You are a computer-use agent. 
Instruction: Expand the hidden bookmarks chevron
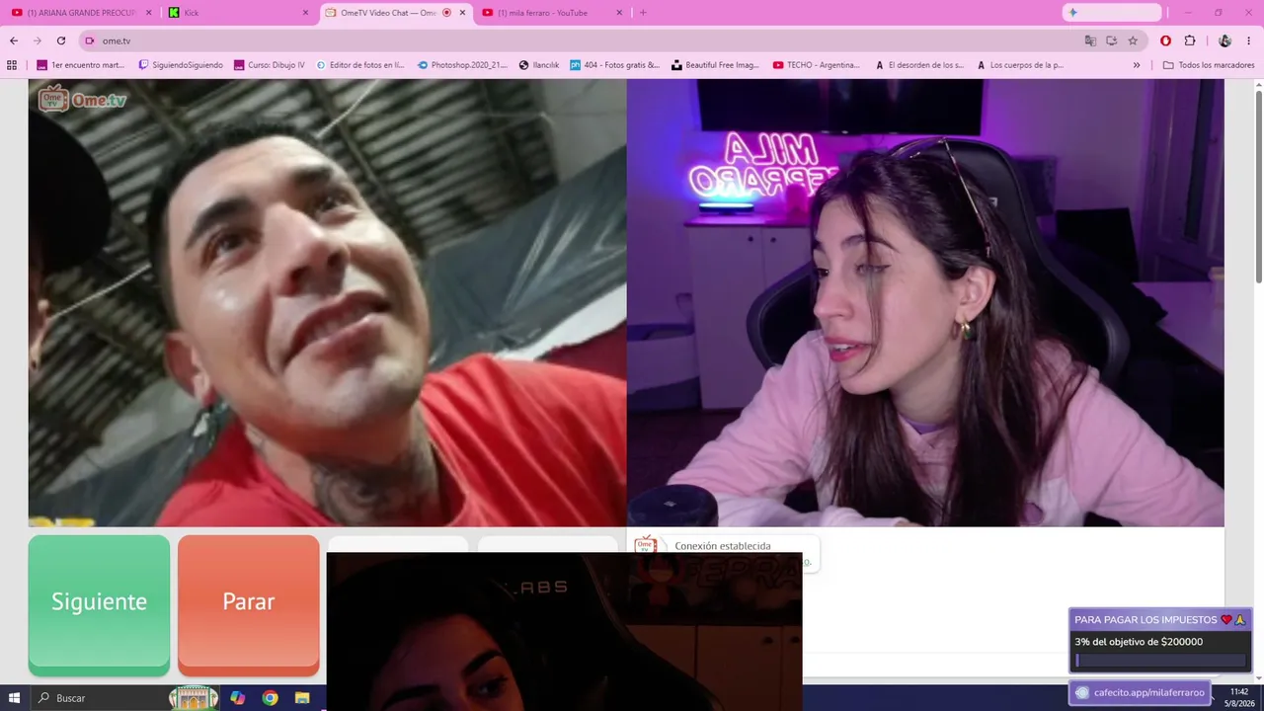click(1137, 65)
